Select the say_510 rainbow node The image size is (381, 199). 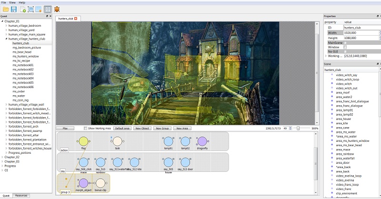tap(100, 162)
